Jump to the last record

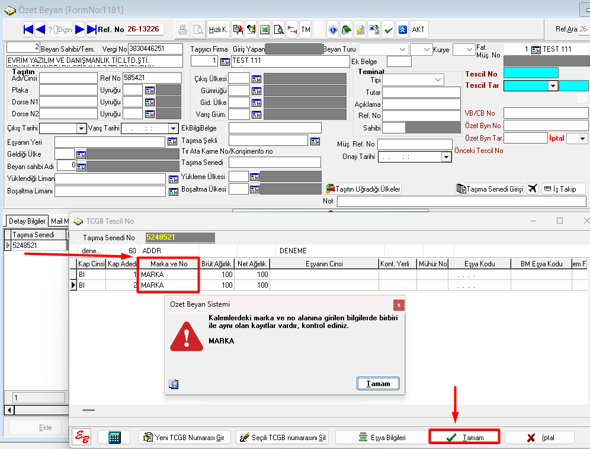pyautogui.click(x=91, y=29)
